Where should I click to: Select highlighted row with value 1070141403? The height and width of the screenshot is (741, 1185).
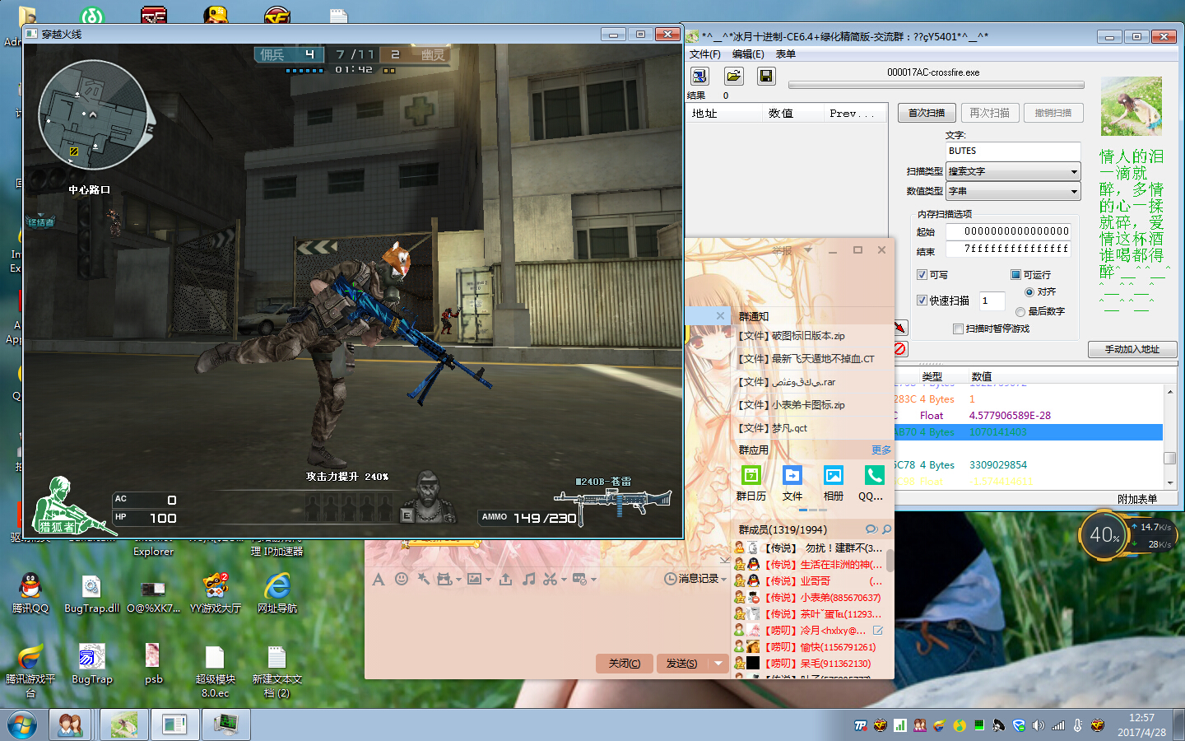(1028, 432)
